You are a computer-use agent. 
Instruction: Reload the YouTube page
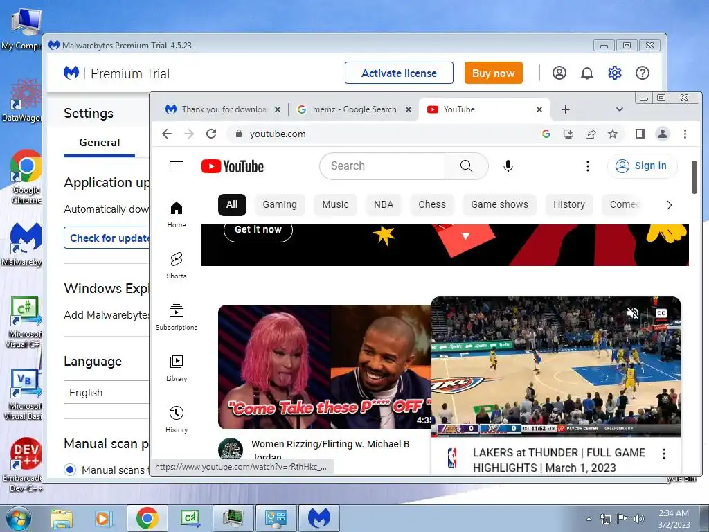(211, 134)
